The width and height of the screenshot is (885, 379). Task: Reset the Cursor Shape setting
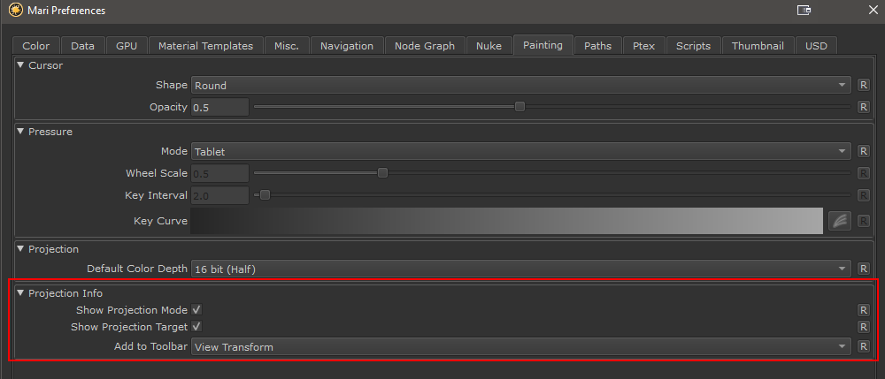point(864,85)
